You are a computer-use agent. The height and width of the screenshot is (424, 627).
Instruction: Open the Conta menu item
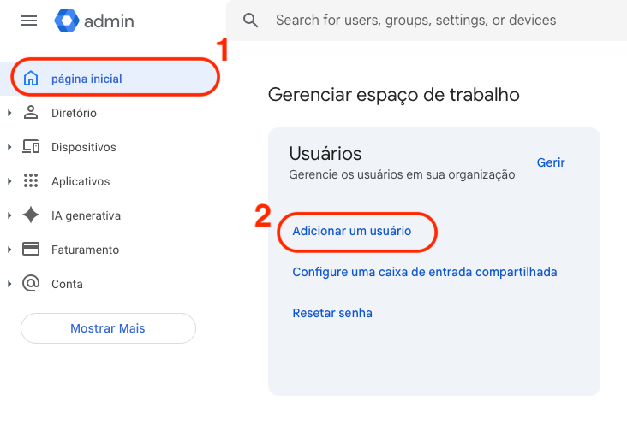[x=67, y=284]
